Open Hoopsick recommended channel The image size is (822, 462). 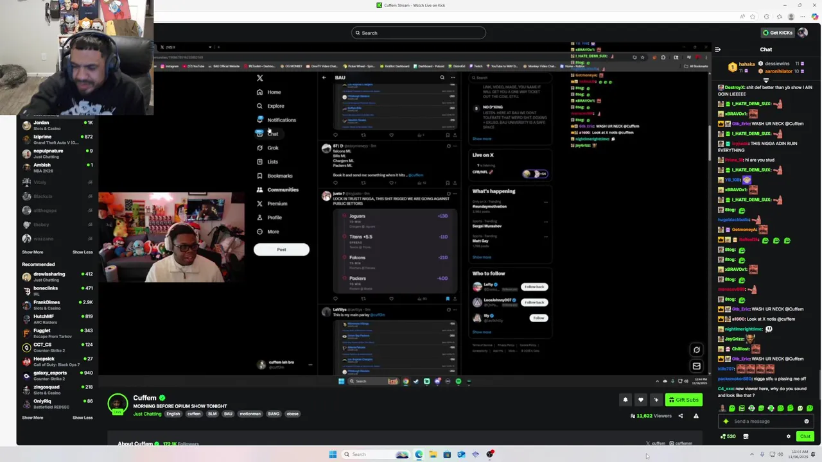tap(57, 361)
